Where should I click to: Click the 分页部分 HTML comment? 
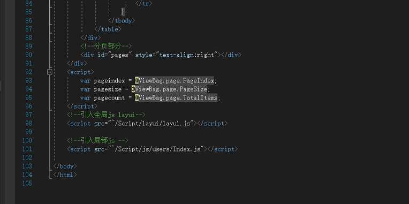pos(107,47)
